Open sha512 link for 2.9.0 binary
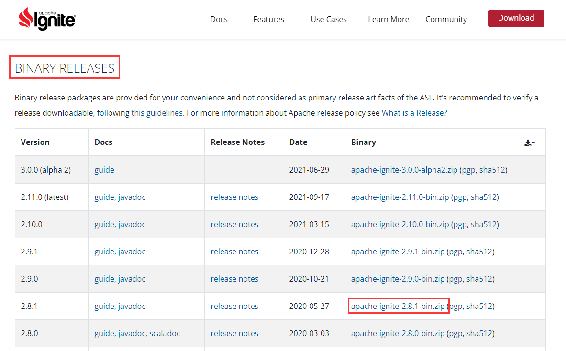The height and width of the screenshot is (351, 566). point(479,279)
